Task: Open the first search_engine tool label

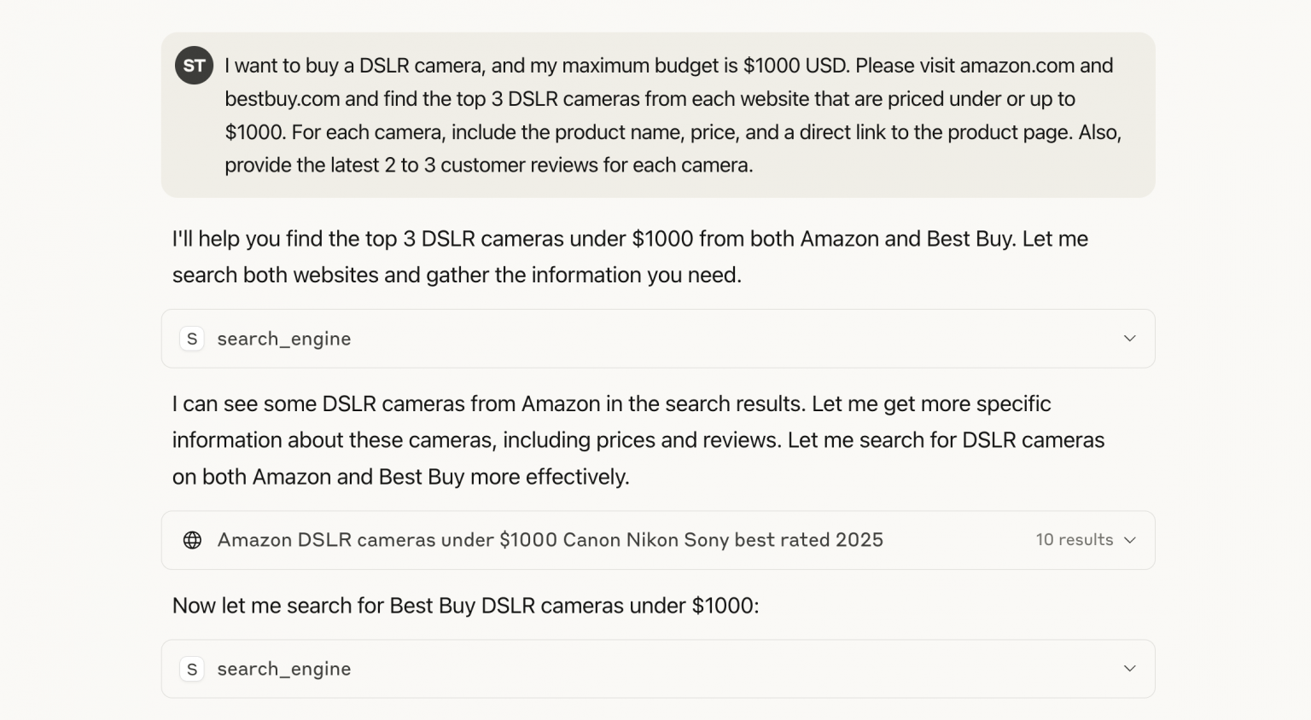Action: (x=283, y=339)
